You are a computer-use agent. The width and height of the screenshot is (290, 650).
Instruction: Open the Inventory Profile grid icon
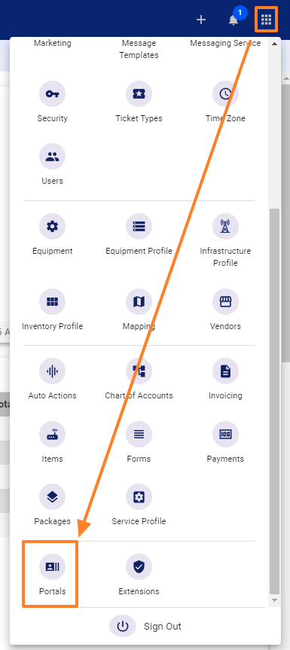pos(52,302)
